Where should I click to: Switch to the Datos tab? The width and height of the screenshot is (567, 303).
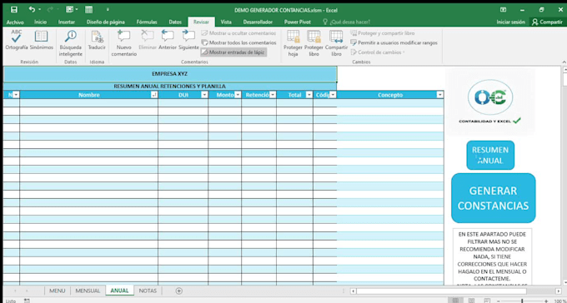175,22
